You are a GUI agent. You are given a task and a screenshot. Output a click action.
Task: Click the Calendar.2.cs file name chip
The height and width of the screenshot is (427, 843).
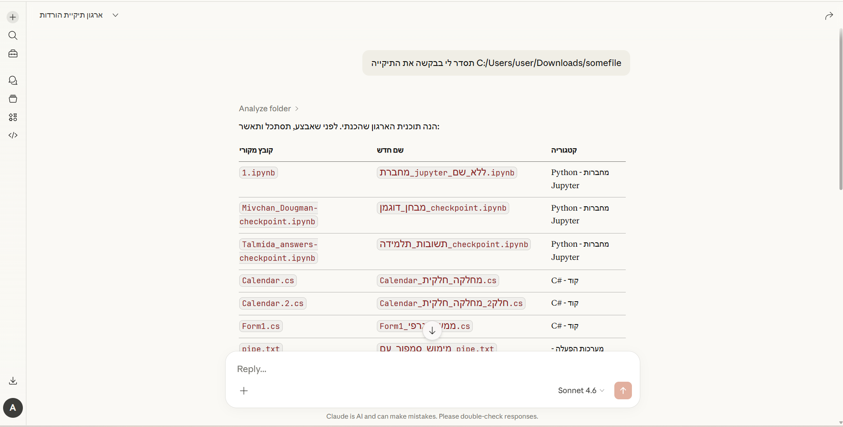[273, 303]
